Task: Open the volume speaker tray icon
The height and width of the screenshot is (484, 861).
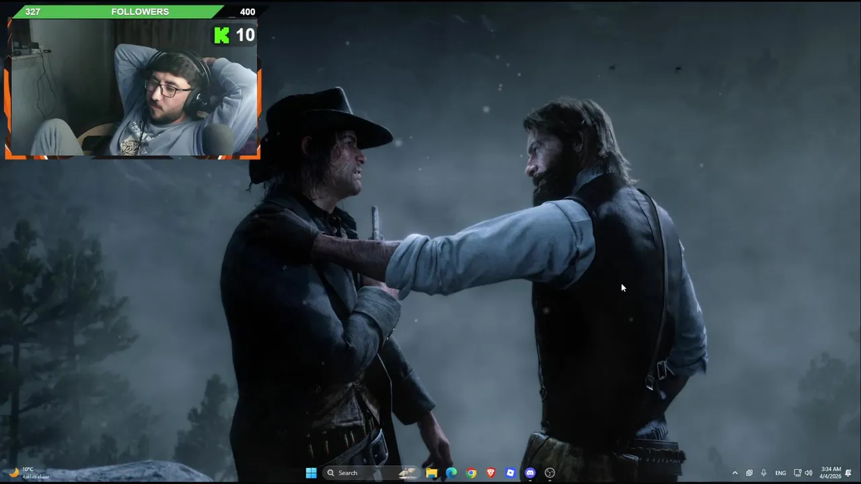Action: [x=809, y=473]
